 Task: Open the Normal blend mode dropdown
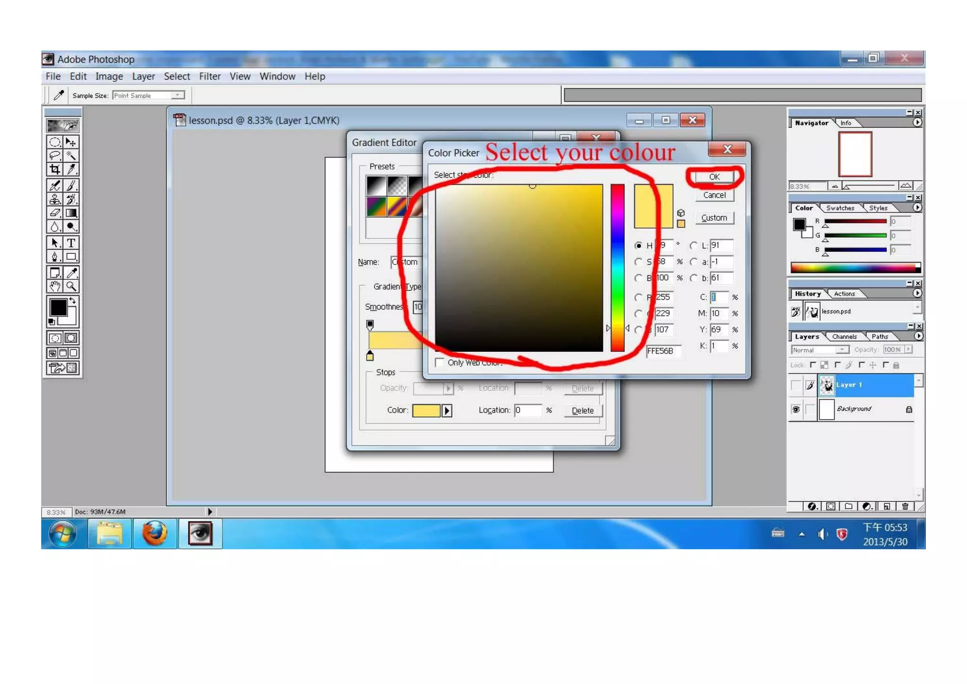(842, 350)
